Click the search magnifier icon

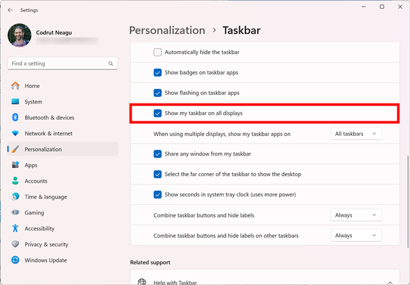(x=111, y=63)
